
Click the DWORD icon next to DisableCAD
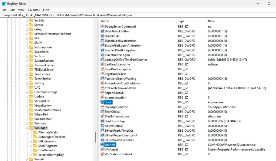coord(102,36)
